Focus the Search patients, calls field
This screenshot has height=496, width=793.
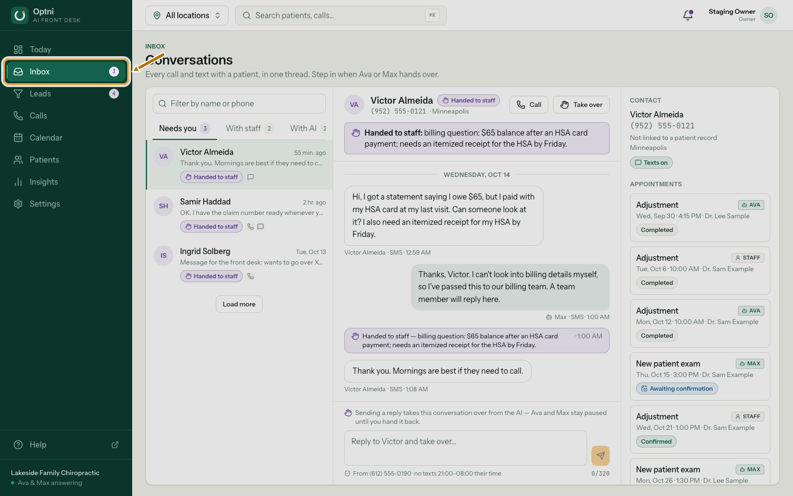pos(341,15)
